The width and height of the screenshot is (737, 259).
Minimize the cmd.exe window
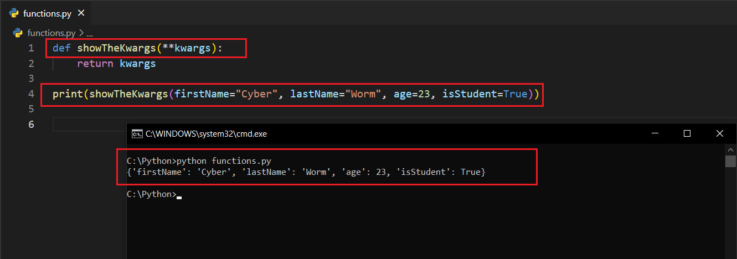tap(655, 133)
